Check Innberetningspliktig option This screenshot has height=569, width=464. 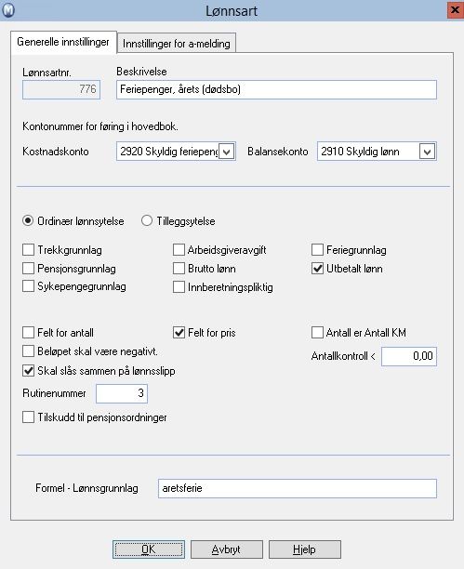179,287
